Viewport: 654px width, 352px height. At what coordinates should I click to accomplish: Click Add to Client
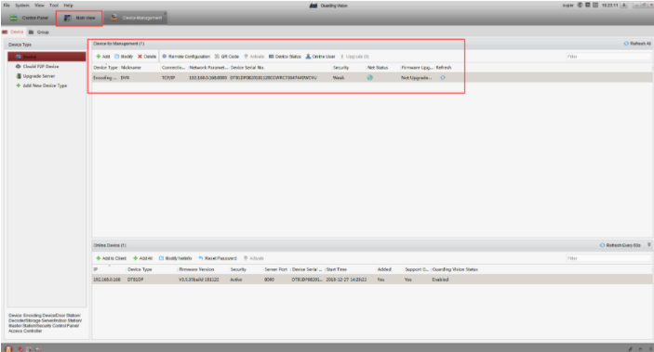tap(111, 258)
